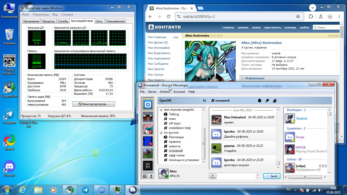Screen dimensions: 347x195
Task: Open the Telegram icon in the taskbar
Action: click(86, 190)
